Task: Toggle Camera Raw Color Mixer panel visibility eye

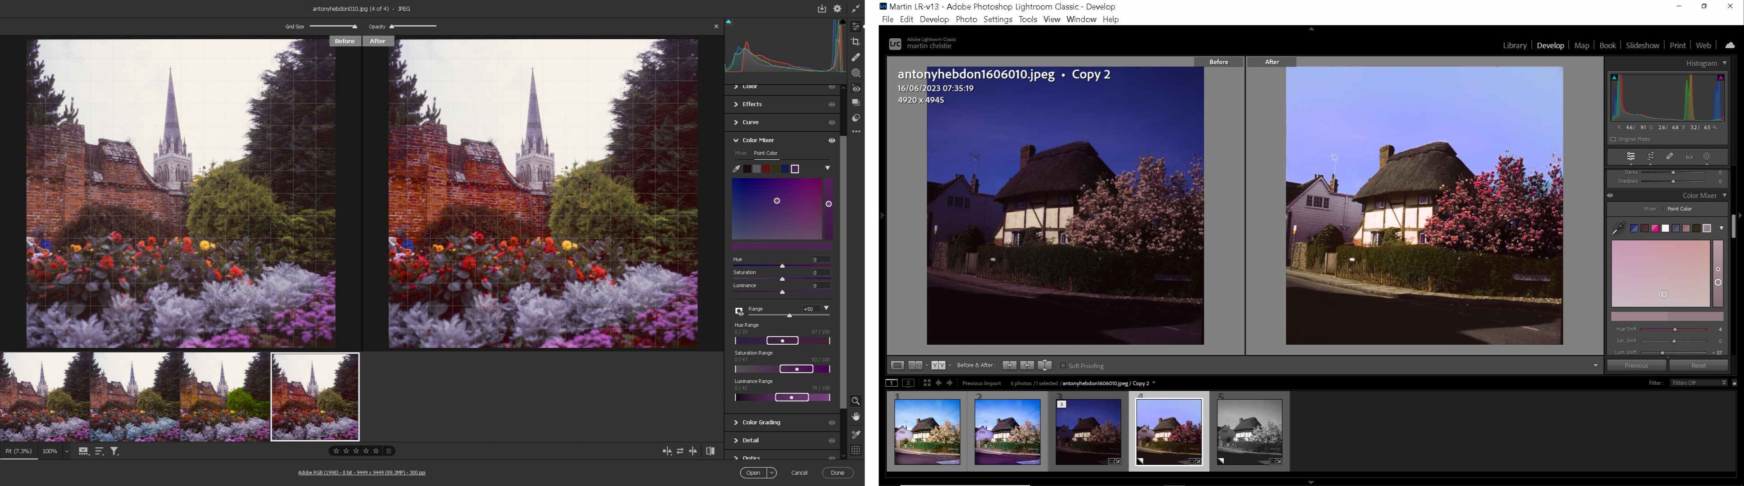Action: click(x=831, y=140)
